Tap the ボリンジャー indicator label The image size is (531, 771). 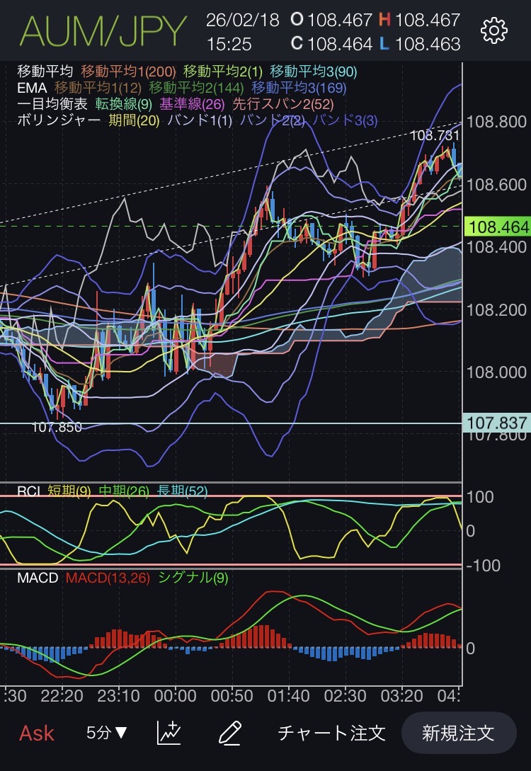tap(59, 120)
